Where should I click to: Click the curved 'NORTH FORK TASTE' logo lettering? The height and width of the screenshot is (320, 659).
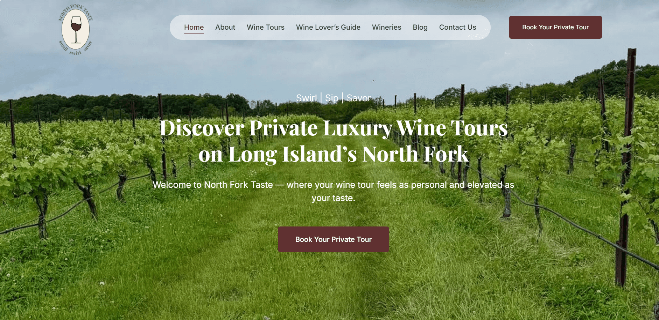[x=76, y=10]
